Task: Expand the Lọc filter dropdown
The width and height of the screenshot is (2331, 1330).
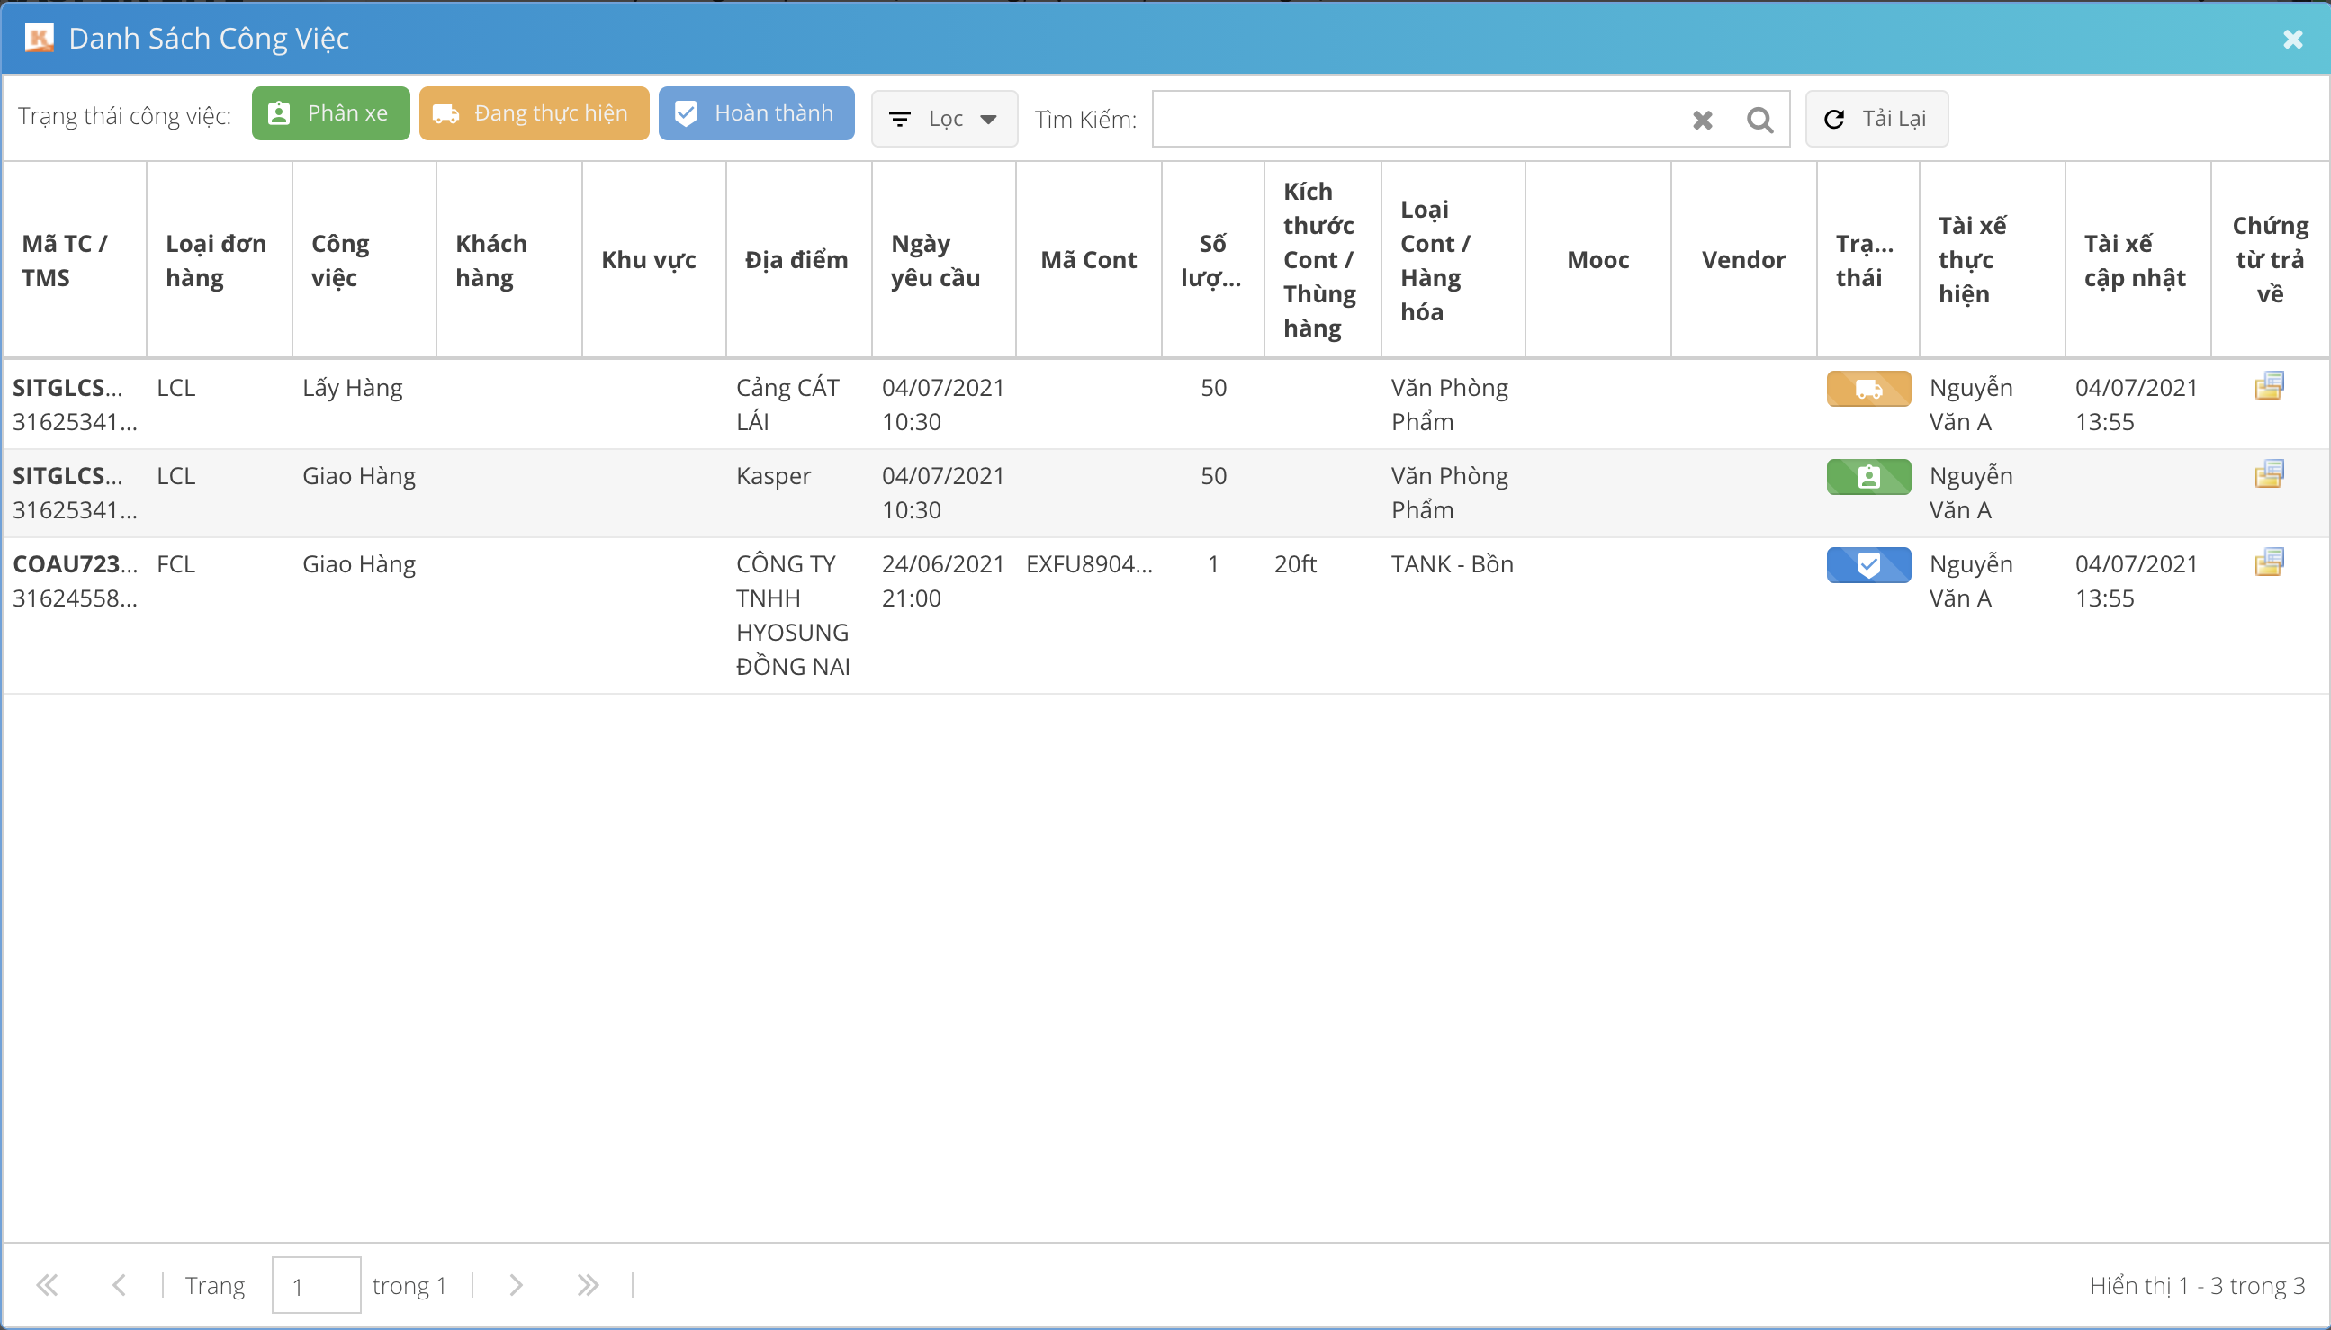Action: [x=944, y=119]
